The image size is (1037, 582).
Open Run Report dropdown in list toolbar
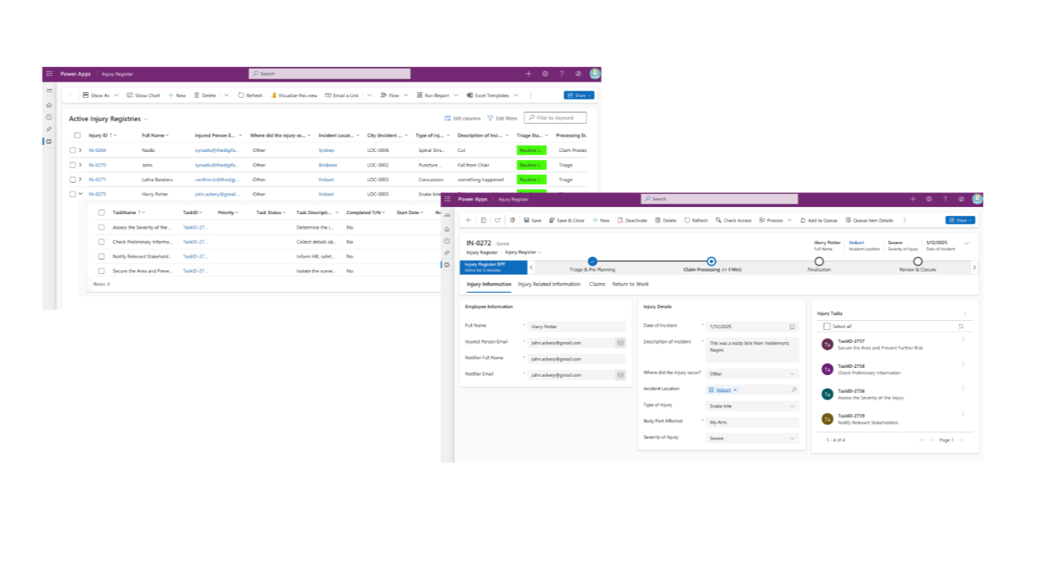click(x=455, y=95)
